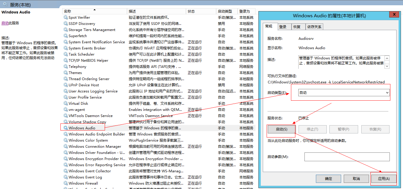Sort by the 状态 column header

point(201,11)
